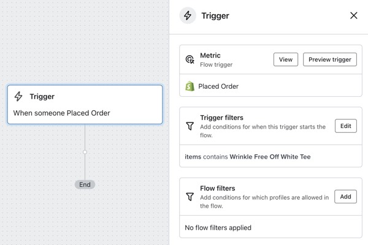
Task: Click the Flow filters funnel icon
Action: tap(190, 197)
